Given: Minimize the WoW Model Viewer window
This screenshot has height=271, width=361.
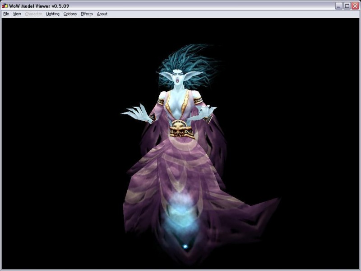Looking at the screenshot, I should click(339, 6).
